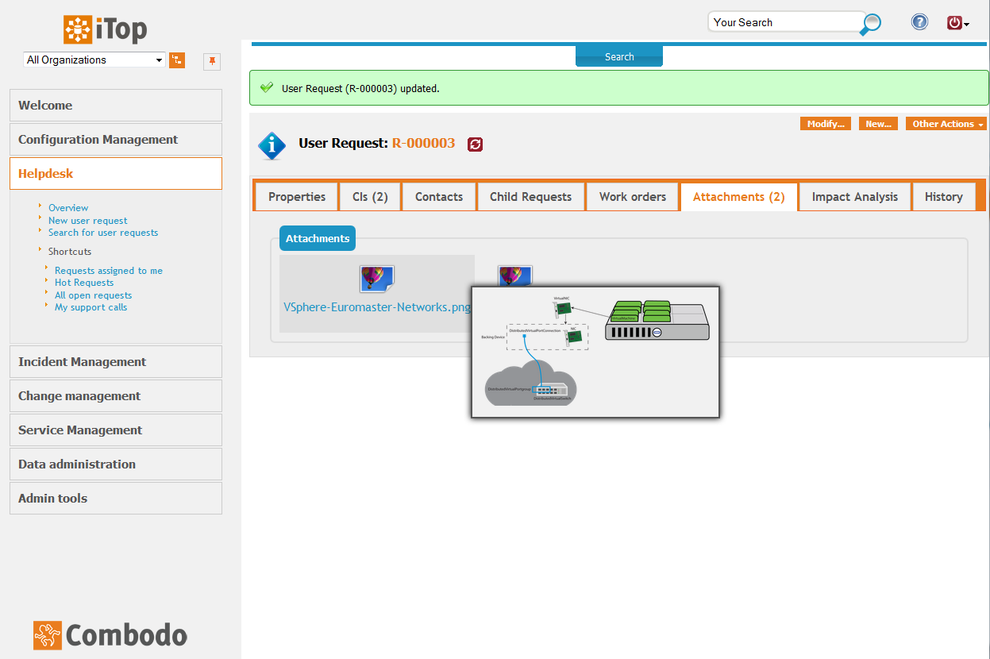
Task: Click the refresh icon next to R-000003
Action: (475, 144)
